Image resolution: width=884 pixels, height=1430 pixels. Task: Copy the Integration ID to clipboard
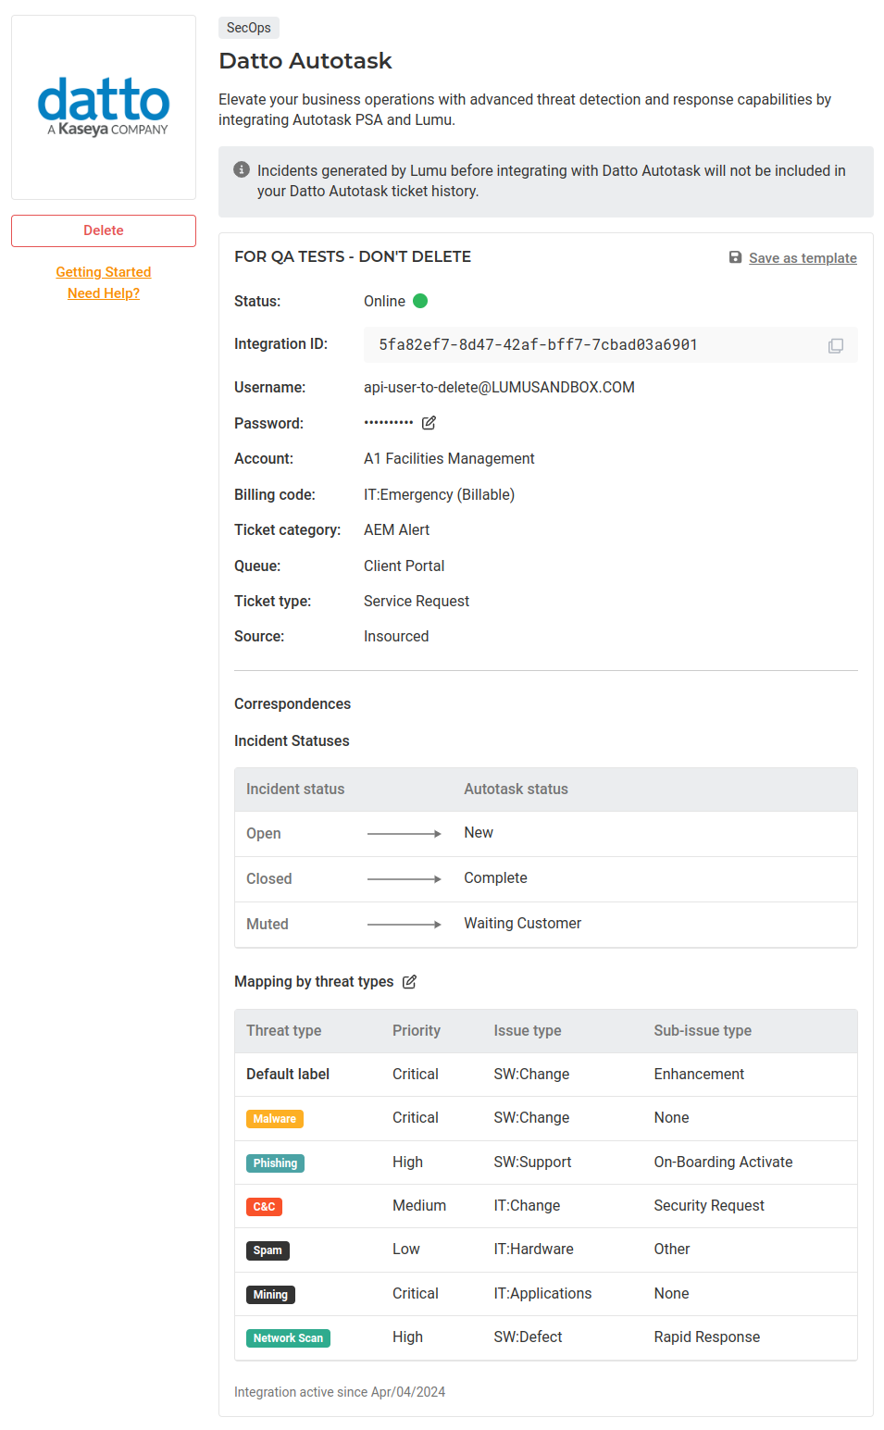835,345
